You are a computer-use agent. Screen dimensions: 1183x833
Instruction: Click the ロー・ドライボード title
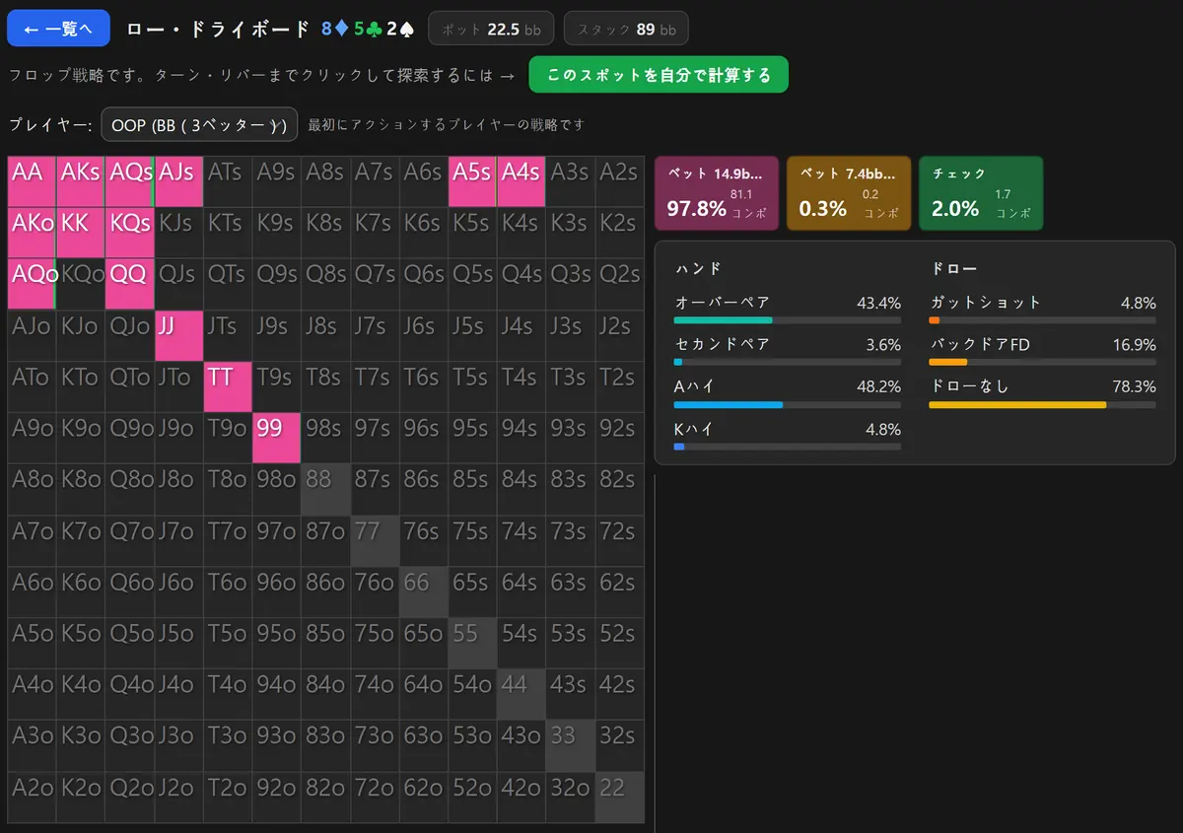click(219, 29)
